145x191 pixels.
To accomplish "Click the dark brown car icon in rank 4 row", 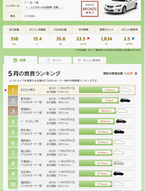I will point(121,121).
